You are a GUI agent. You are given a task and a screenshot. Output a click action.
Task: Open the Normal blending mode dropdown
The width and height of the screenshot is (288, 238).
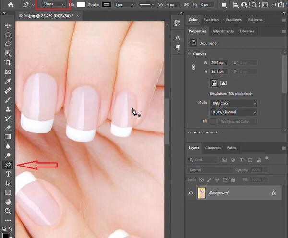[x=210, y=170]
